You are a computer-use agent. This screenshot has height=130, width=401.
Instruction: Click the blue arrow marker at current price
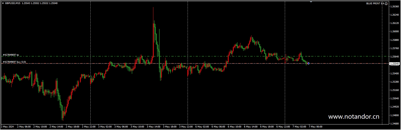point(308,63)
